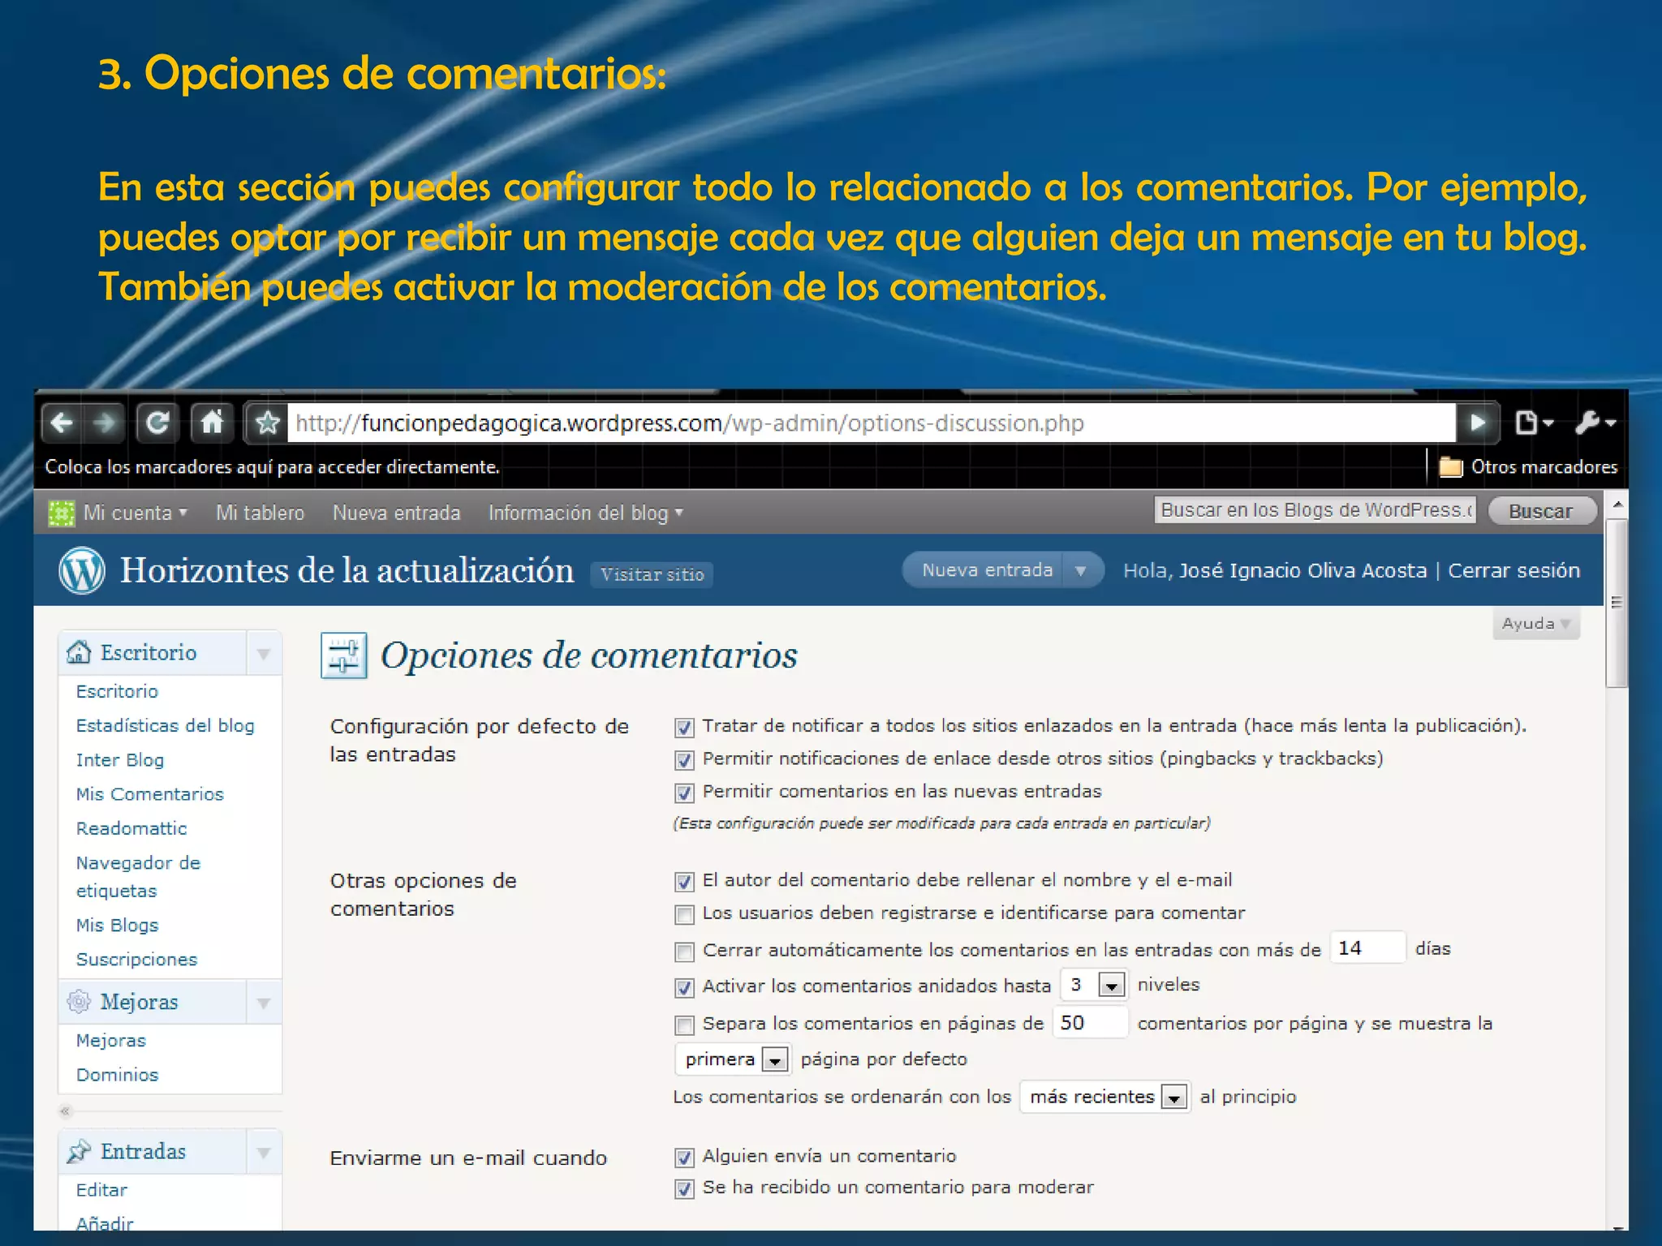Screen dimensions: 1662x1246
Task: Open the primera page default dropdown
Action: (733, 1059)
